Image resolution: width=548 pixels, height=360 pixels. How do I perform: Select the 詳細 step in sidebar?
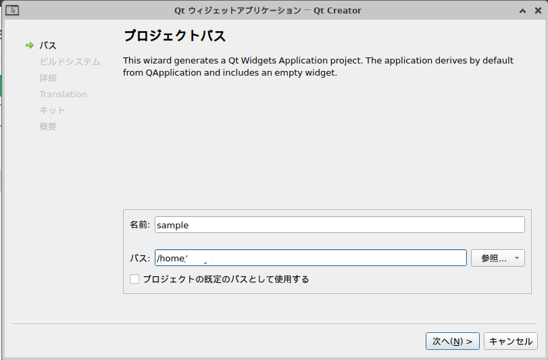click(48, 78)
